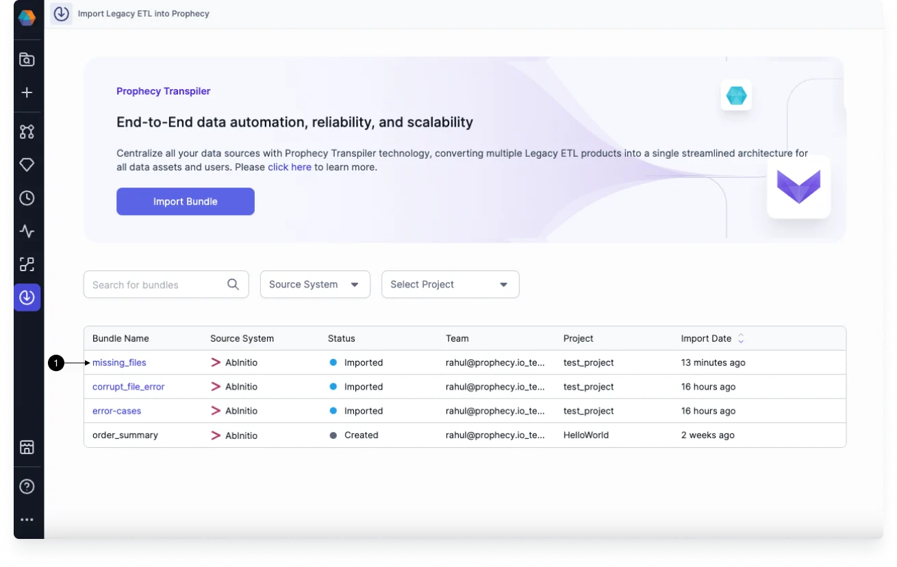The image size is (897, 567).
Task: Select the highlighted Transpiler import icon in sidebar
Action: click(27, 297)
